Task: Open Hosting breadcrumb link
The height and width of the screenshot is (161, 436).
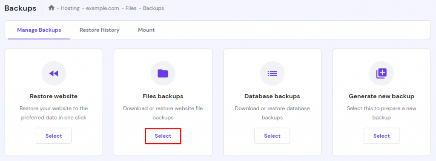Action: click(70, 8)
